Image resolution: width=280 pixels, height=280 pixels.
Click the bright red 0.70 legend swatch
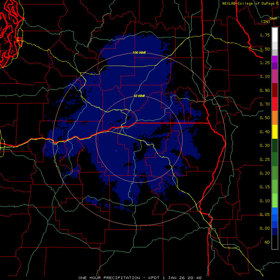(x=275, y=104)
